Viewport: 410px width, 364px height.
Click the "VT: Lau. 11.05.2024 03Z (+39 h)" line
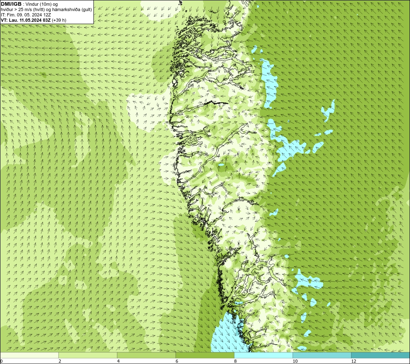(34, 20)
